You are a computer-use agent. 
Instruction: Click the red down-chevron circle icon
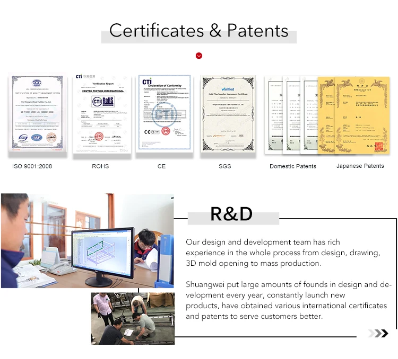(x=199, y=56)
